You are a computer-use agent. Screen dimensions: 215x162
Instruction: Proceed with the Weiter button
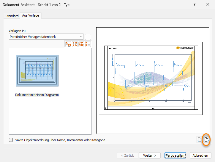tap(150, 155)
